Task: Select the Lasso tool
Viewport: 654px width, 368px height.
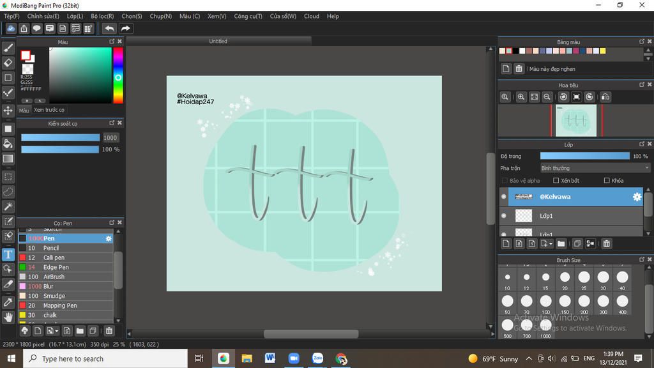Action: (8, 192)
